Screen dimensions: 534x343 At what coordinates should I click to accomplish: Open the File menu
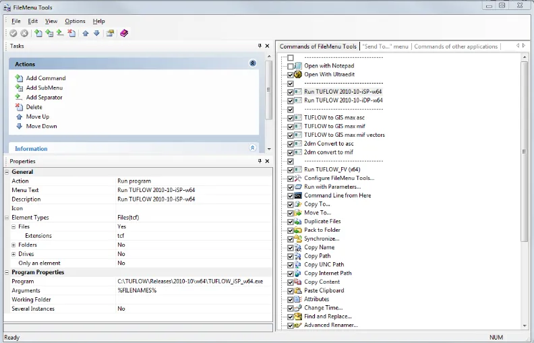(x=16, y=21)
